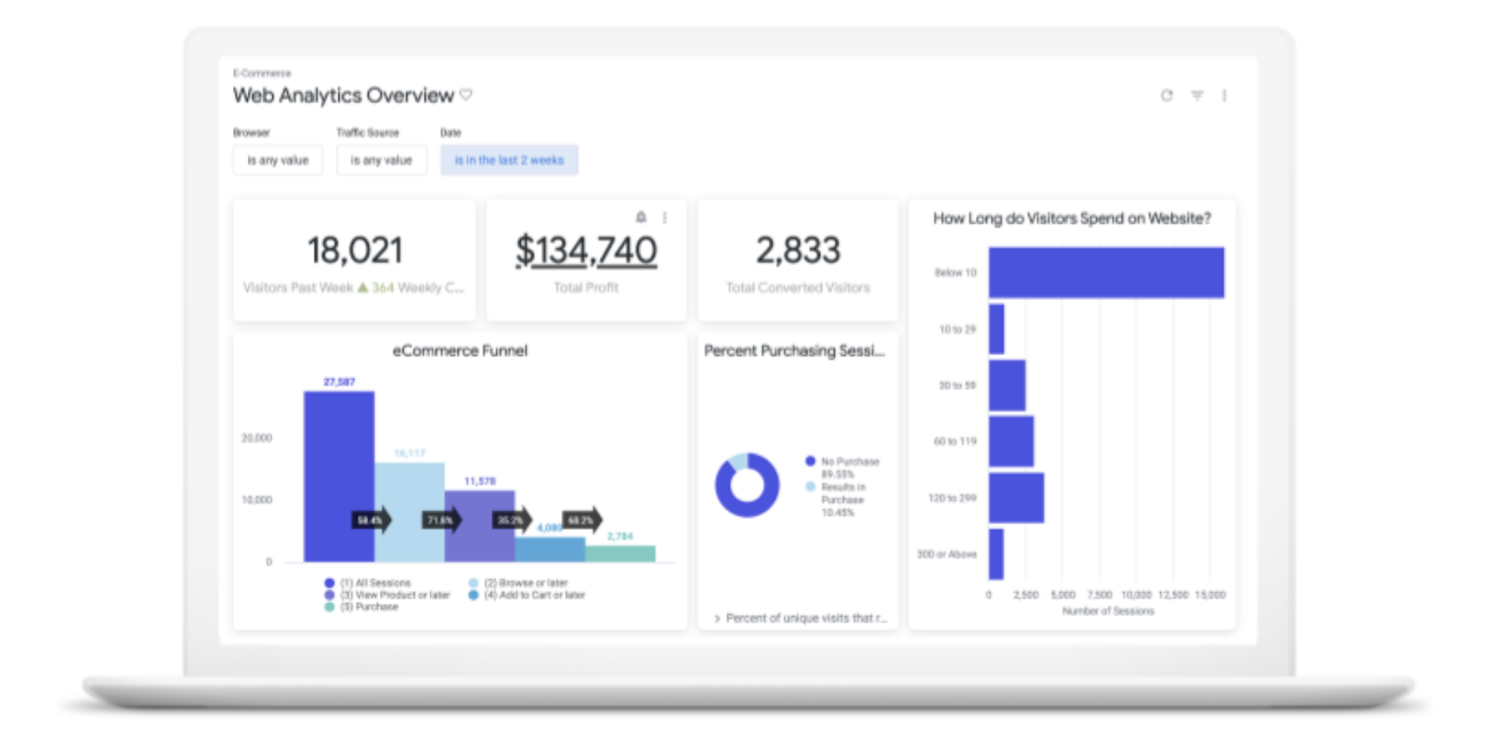Click the 2,784 Purchase funnel bar
Viewport: 1486px width, 749px height.
coord(621,553)
